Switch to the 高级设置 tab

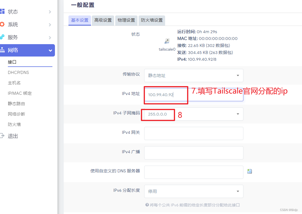pyautogui.click(x=103, y=20)
